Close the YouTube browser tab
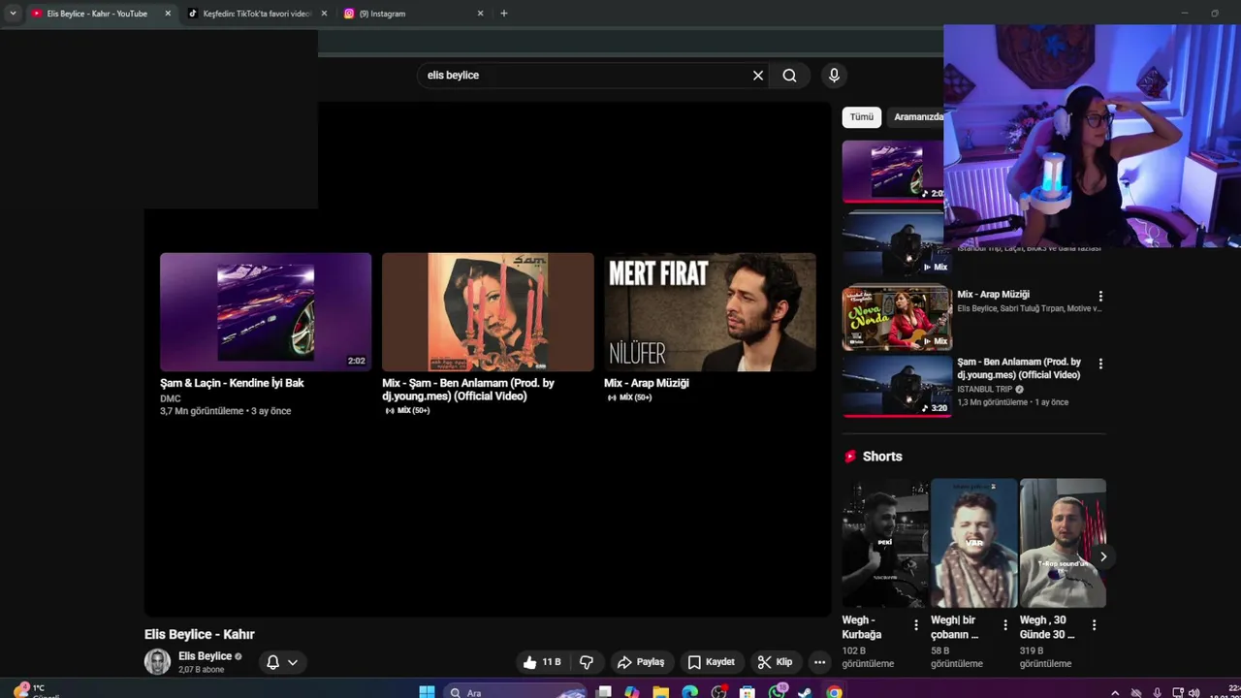 (x=168, y=14)
